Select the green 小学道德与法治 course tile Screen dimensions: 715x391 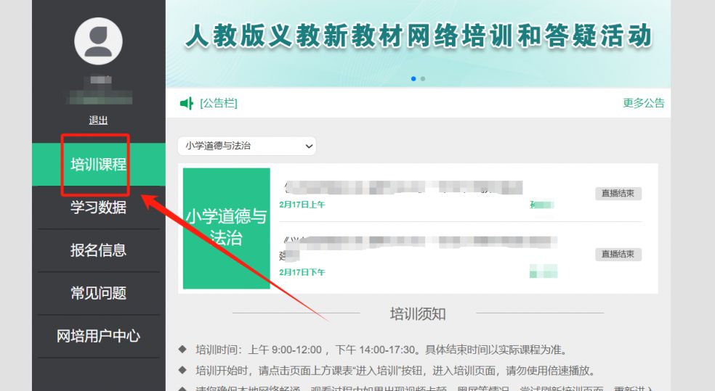pos(227,228)
